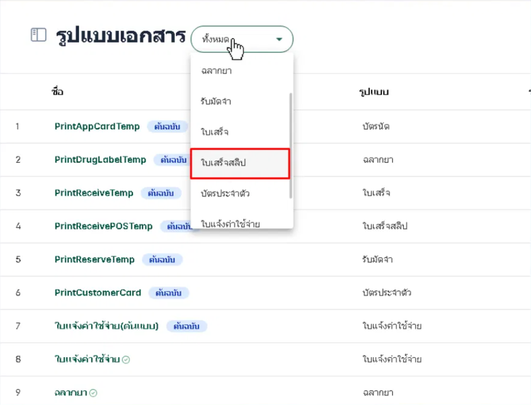This screenshot has width=531, height=405.
Task: Click the check-circle icon next to ใบแจ้งค่าใช้จ่าย in row 8
Action: (126, 359)
